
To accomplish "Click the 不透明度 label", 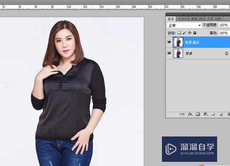I will [210, 25].
